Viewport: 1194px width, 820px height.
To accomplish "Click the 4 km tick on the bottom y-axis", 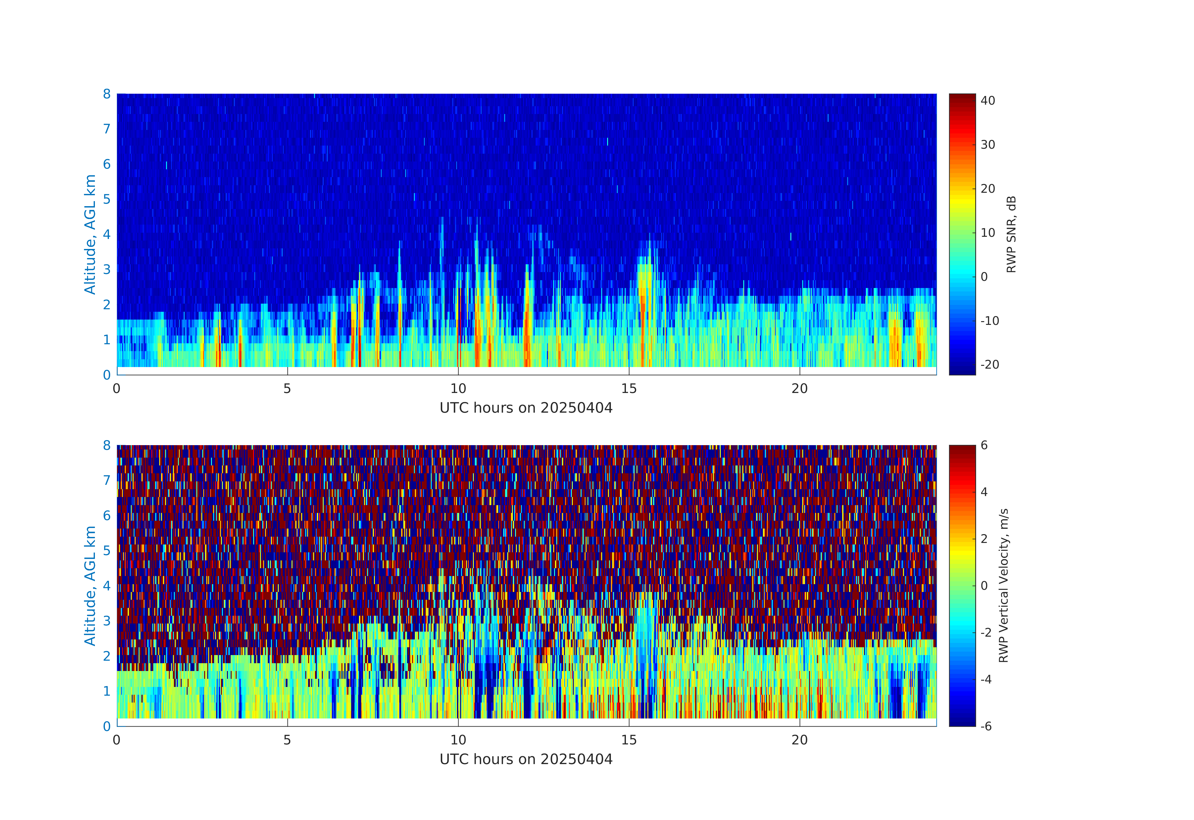I will (107, 586).
